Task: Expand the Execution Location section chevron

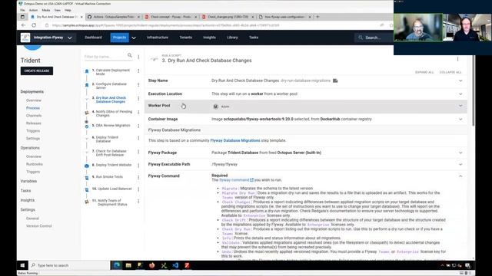Action: pyautogui.click(x=460, y=94)
